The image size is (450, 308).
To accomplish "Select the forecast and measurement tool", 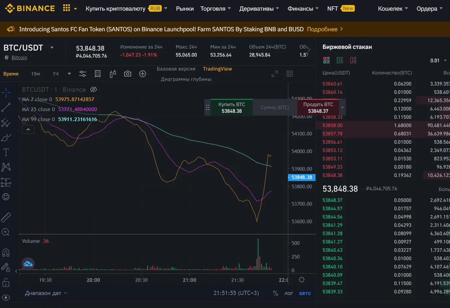I will pyautogui.click(x=6, y=182).
